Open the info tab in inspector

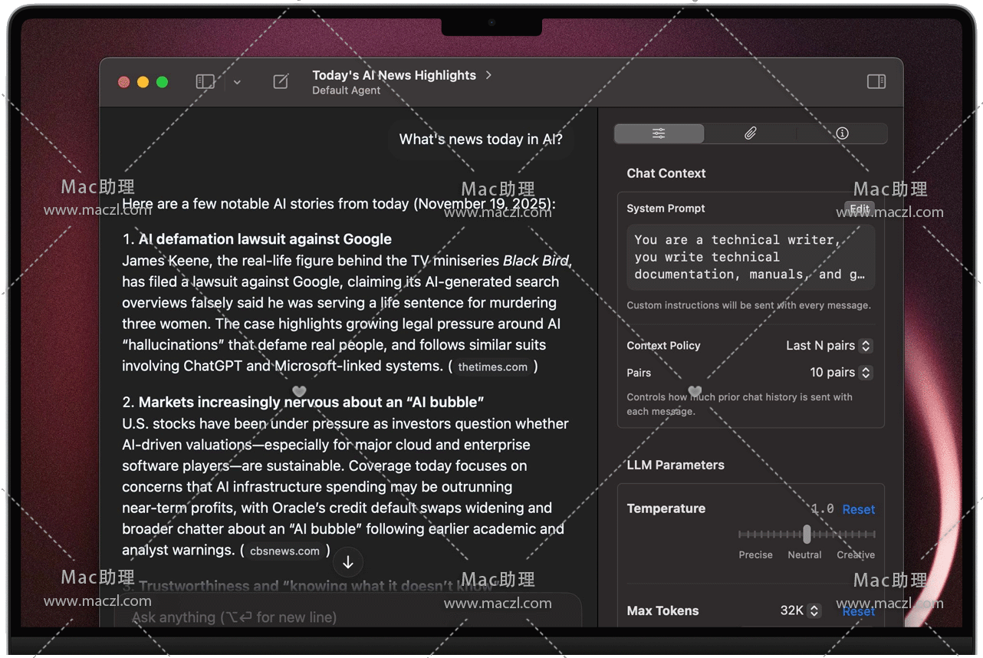(842, 133)
